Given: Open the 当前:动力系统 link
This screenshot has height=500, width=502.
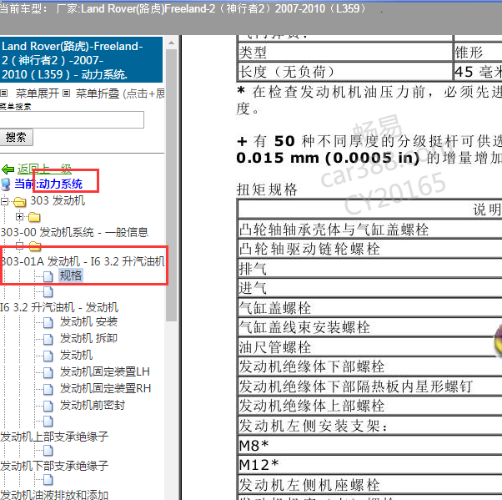Looking at the screenshot, I should 48,184.
